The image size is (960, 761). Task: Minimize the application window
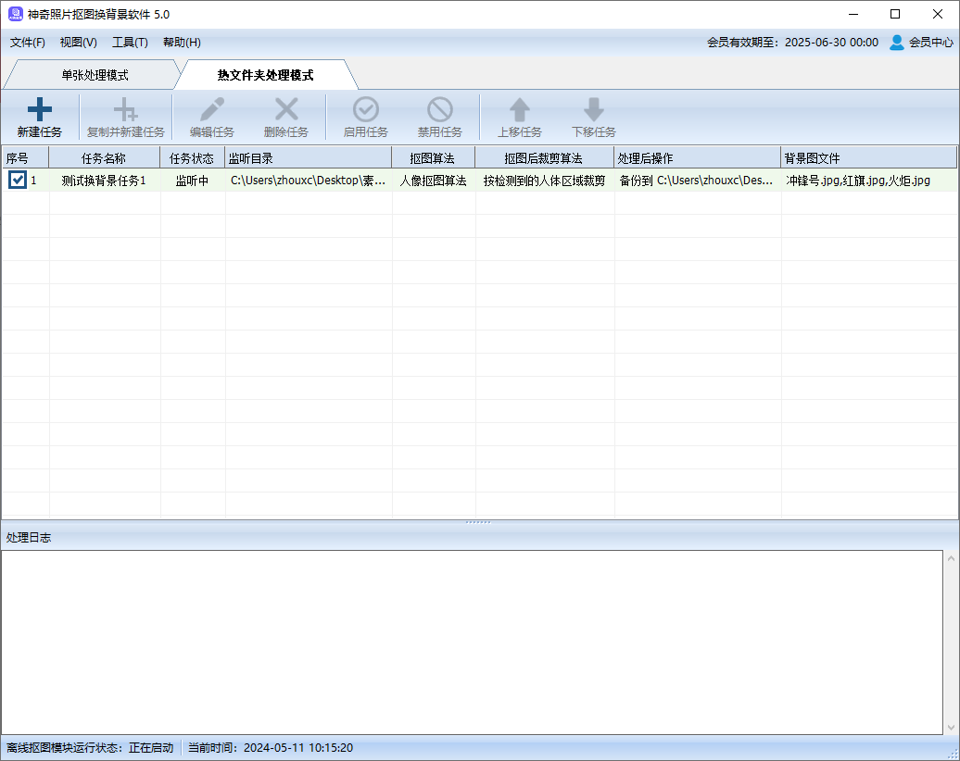853,14
